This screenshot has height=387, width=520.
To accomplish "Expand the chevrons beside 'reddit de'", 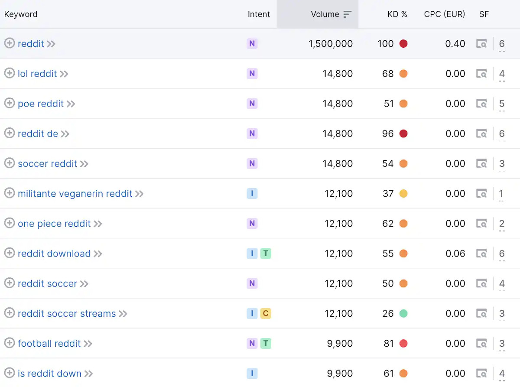I will pos(65,133).
